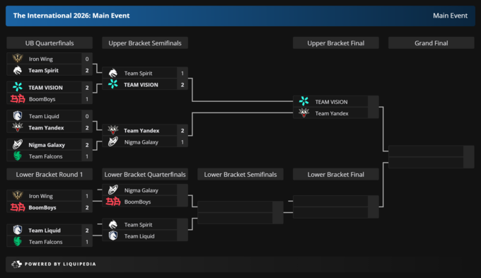The width and height of the screenshot is (481, 278).
Task: Open the Team Spirit link in UB Quarterfinals
Action: click(43, 70)
